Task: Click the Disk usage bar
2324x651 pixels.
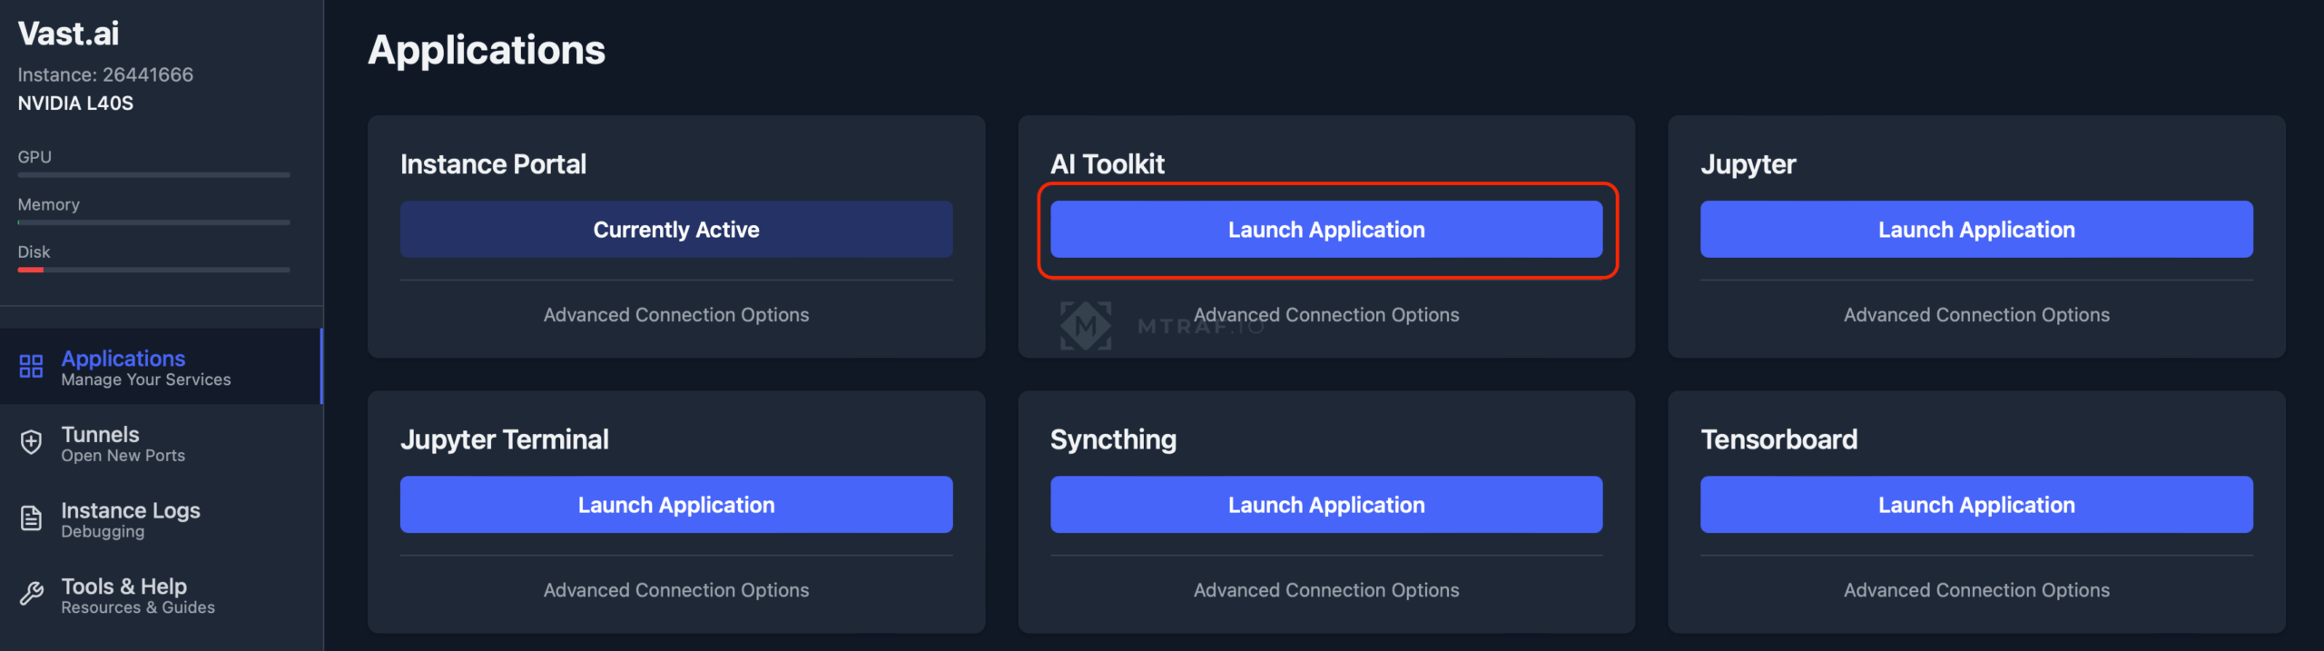Action: 153,270
